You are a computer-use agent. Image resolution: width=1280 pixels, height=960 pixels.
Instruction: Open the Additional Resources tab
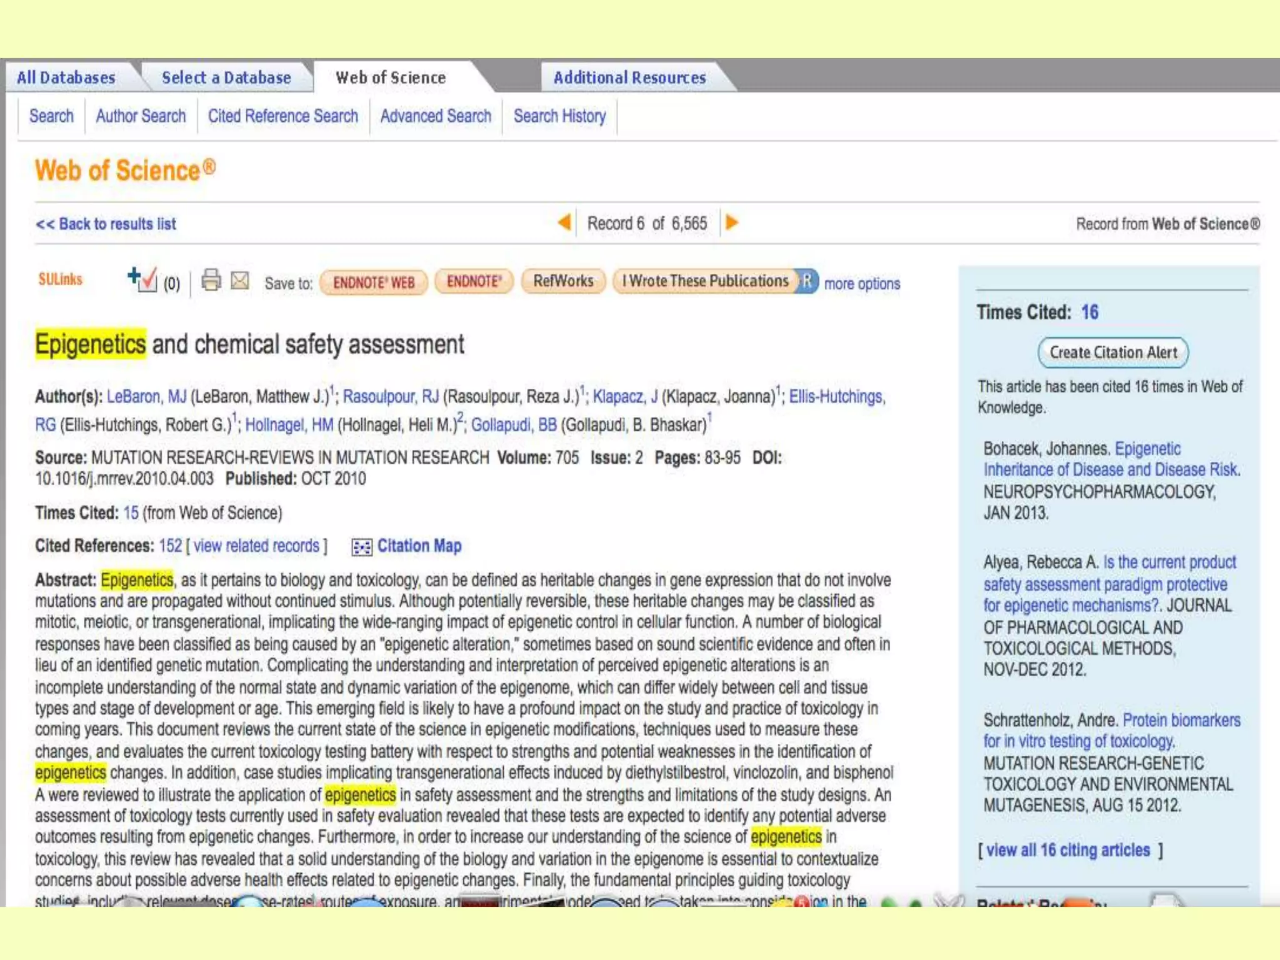pyautogui.click(x=629, y=77)
